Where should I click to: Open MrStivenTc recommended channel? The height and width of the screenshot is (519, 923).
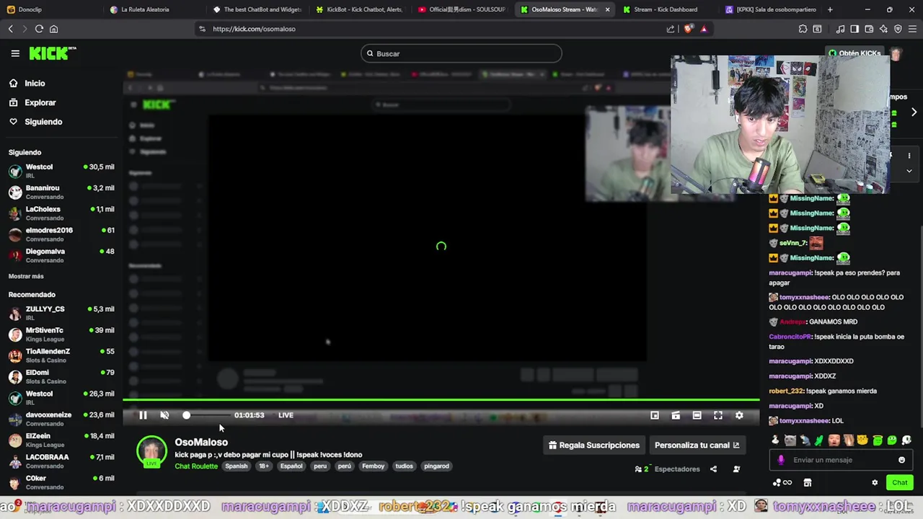click(61, 334)
